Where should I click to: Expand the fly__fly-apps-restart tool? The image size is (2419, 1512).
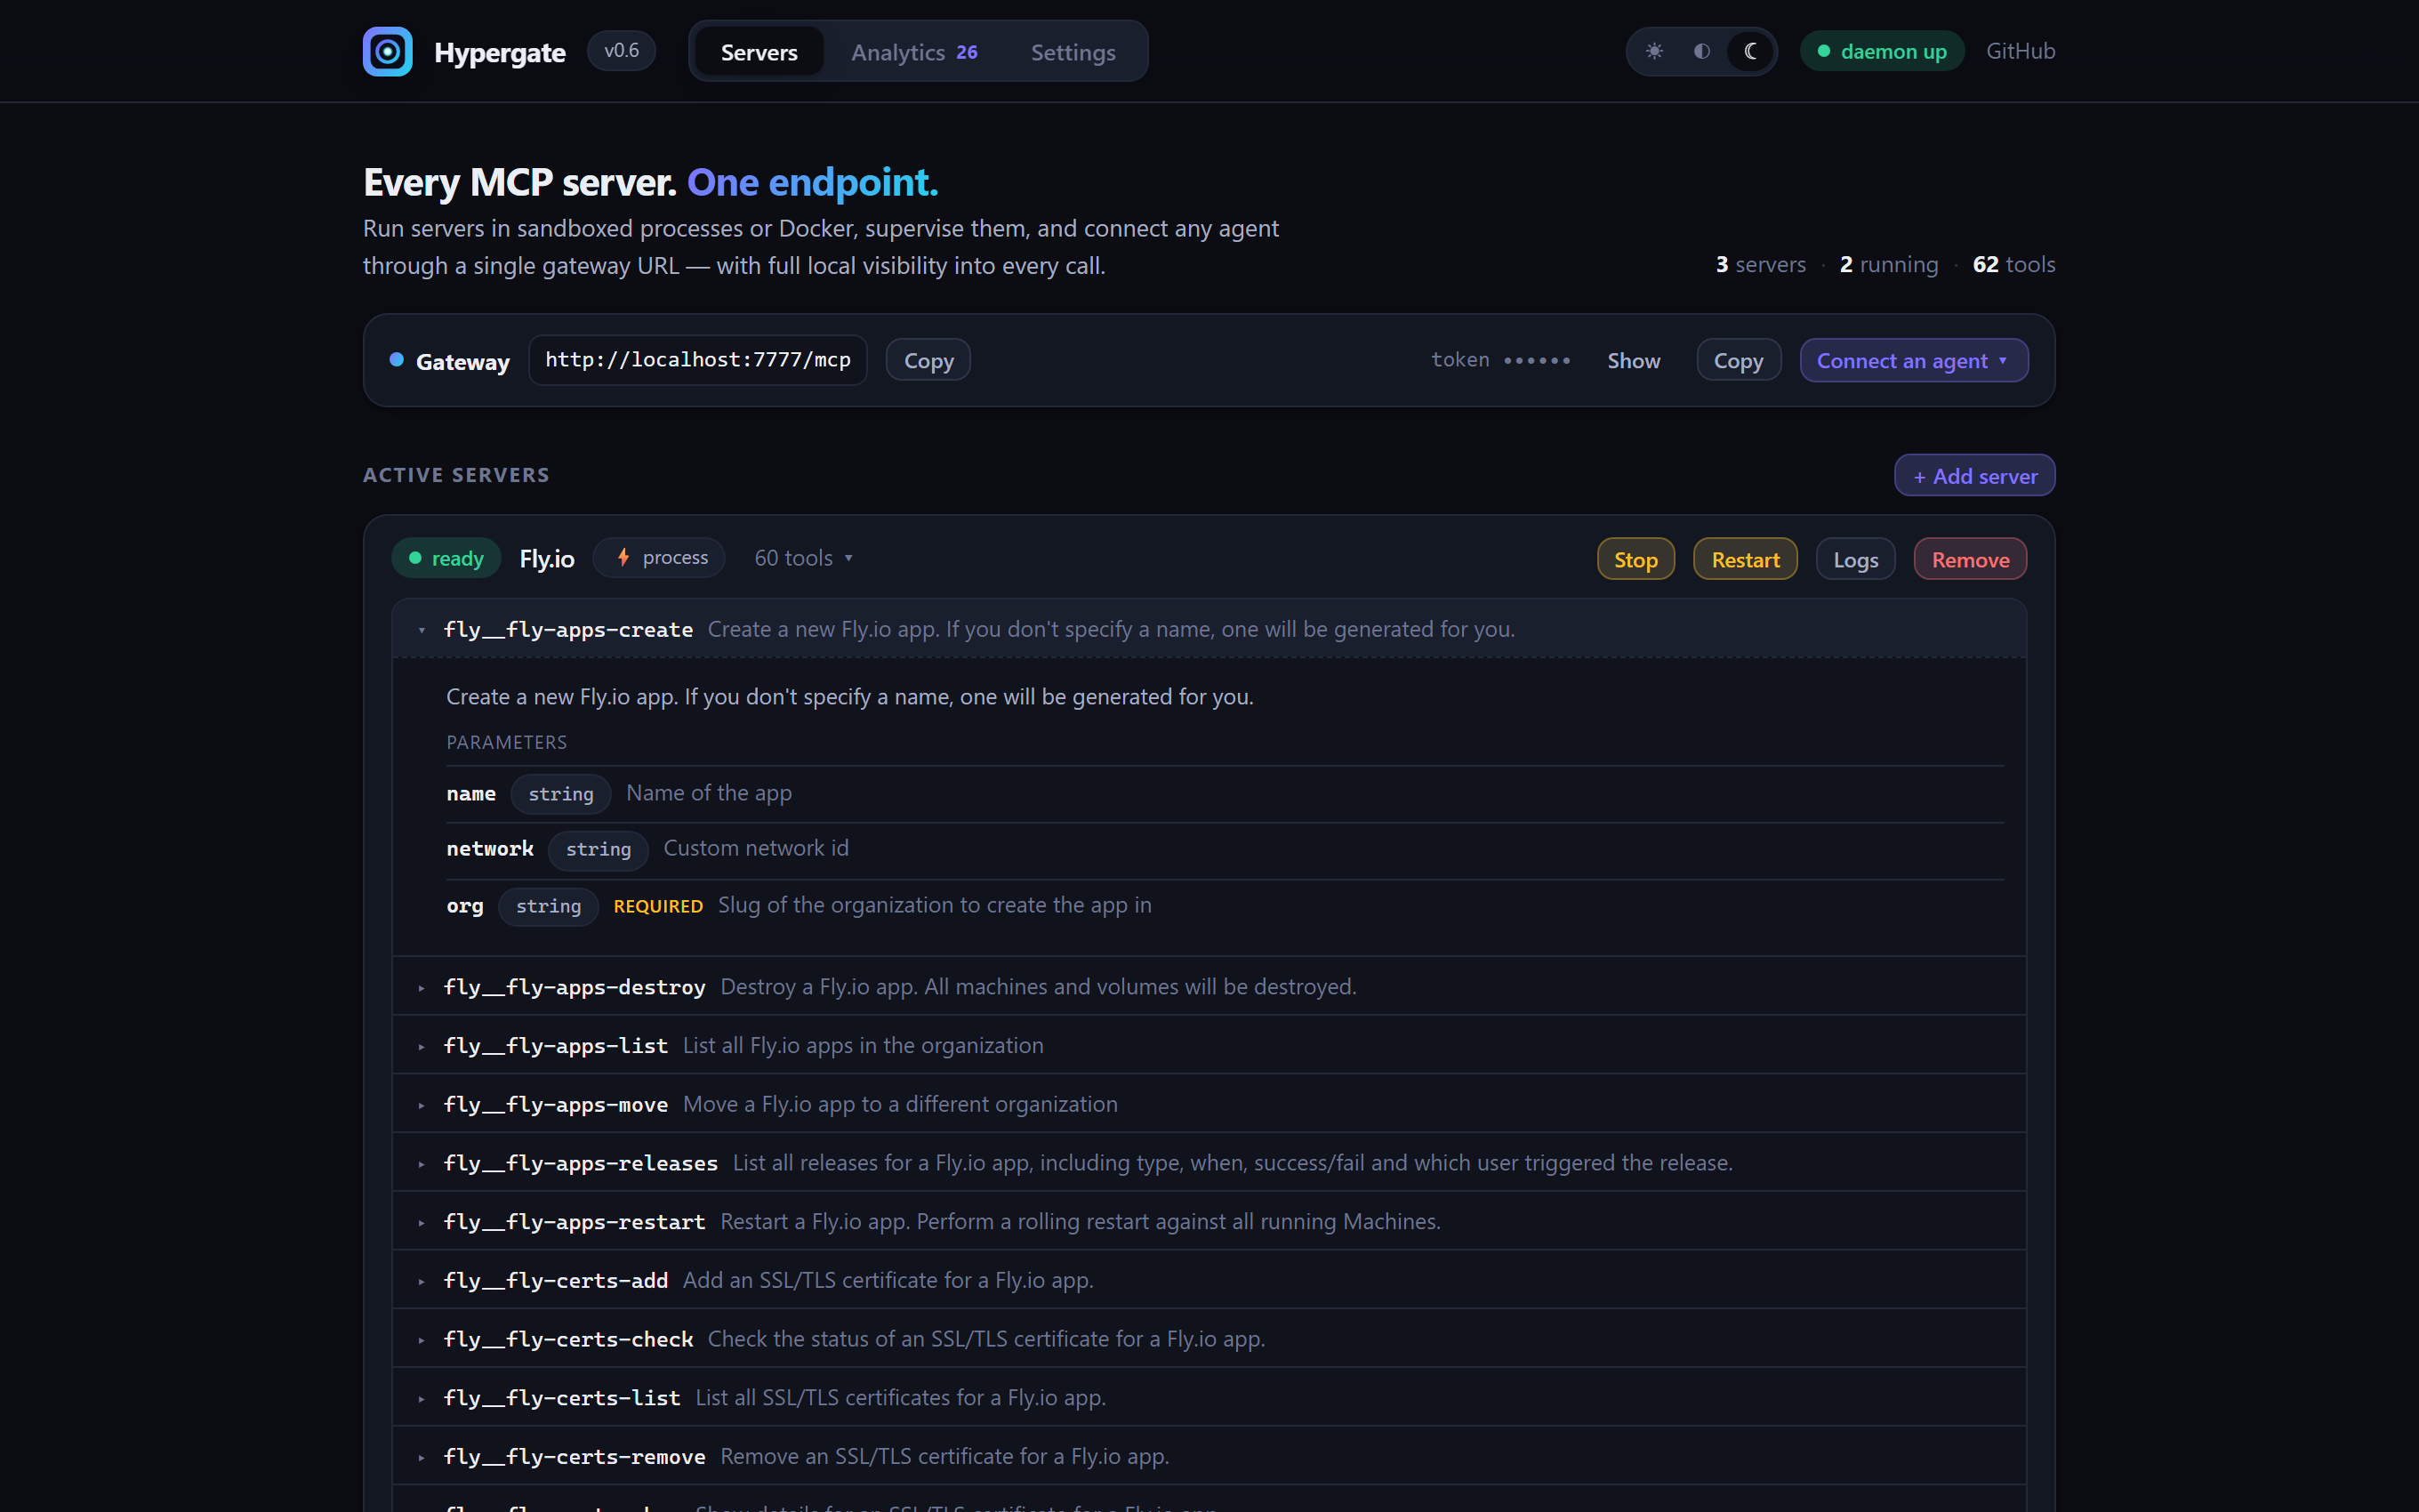point(1209,1221)
